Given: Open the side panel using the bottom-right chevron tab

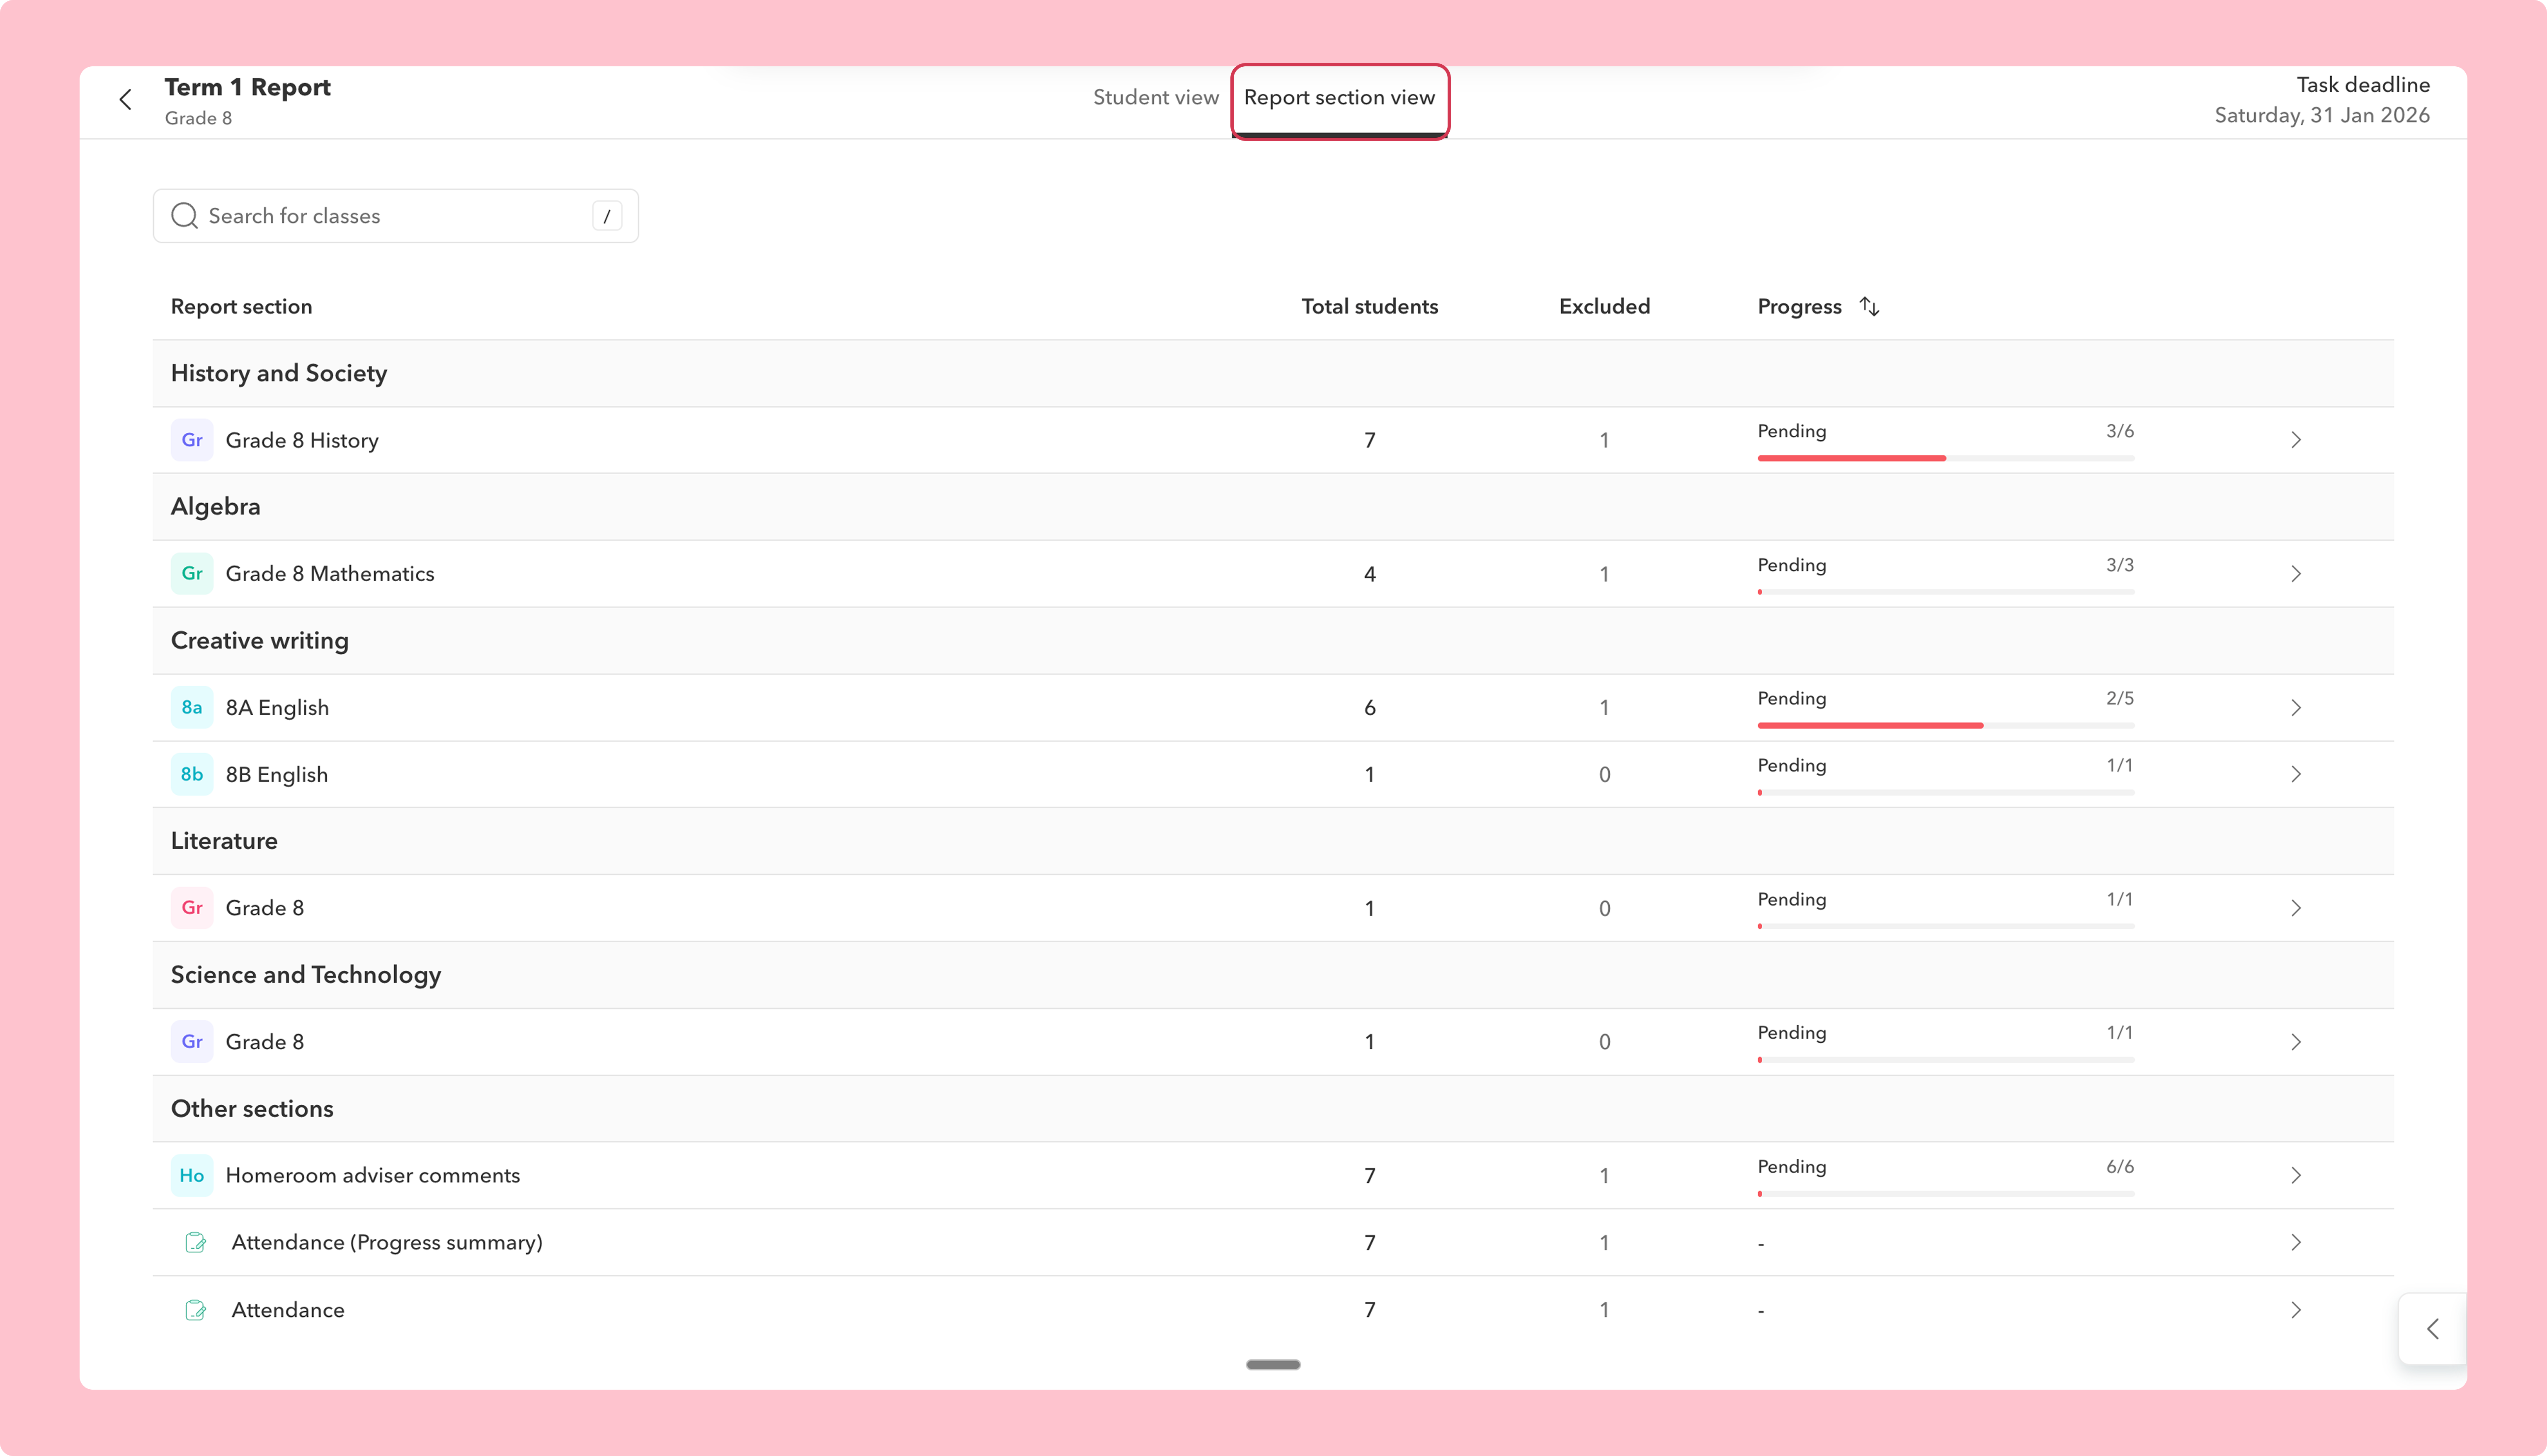Looking at the screenshot, I should (2432, 1329).
